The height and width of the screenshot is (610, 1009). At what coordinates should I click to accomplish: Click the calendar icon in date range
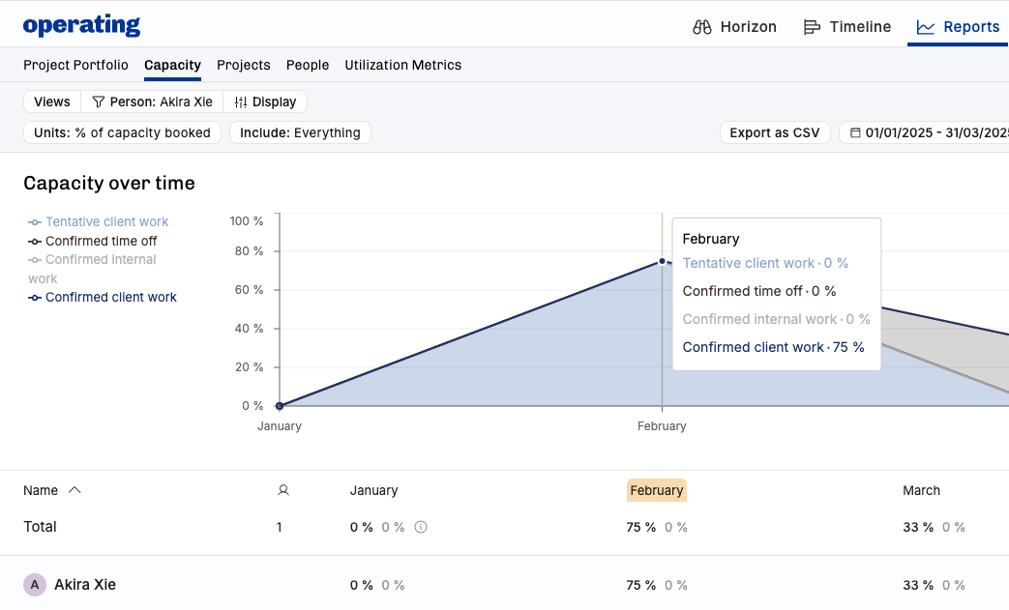point(855,132)
